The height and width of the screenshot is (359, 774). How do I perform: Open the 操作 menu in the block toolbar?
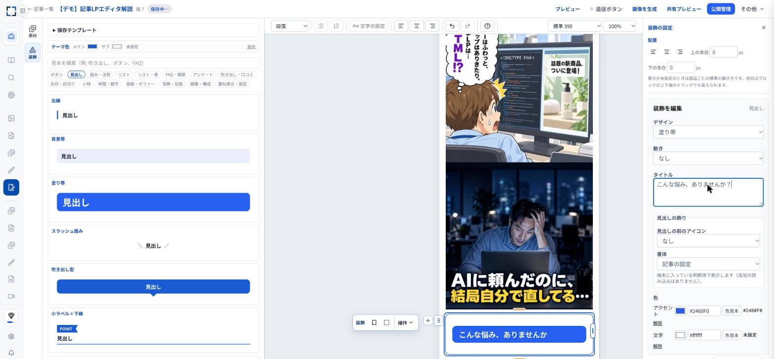[x=405, y=322]
